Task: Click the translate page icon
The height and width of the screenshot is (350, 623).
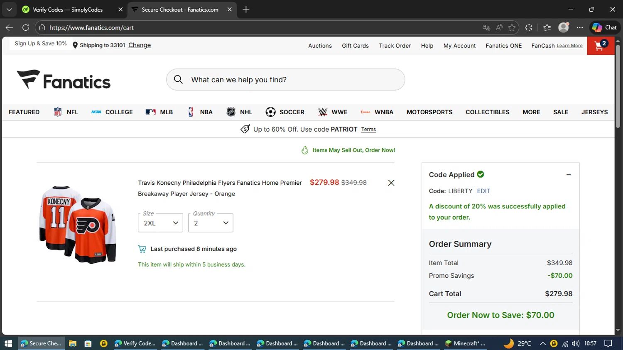Action: pyautogui.click(x=486, y=27)
